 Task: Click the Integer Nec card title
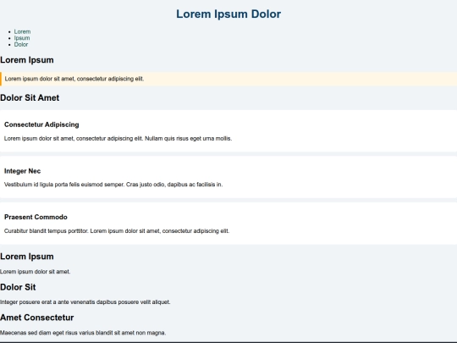click(x=23, y=171)
